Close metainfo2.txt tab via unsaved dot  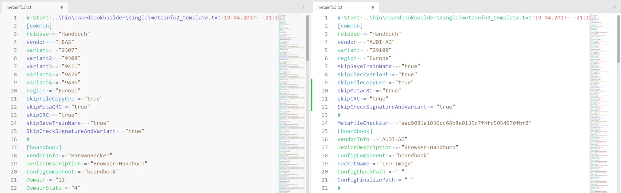(x=62, y=7)
